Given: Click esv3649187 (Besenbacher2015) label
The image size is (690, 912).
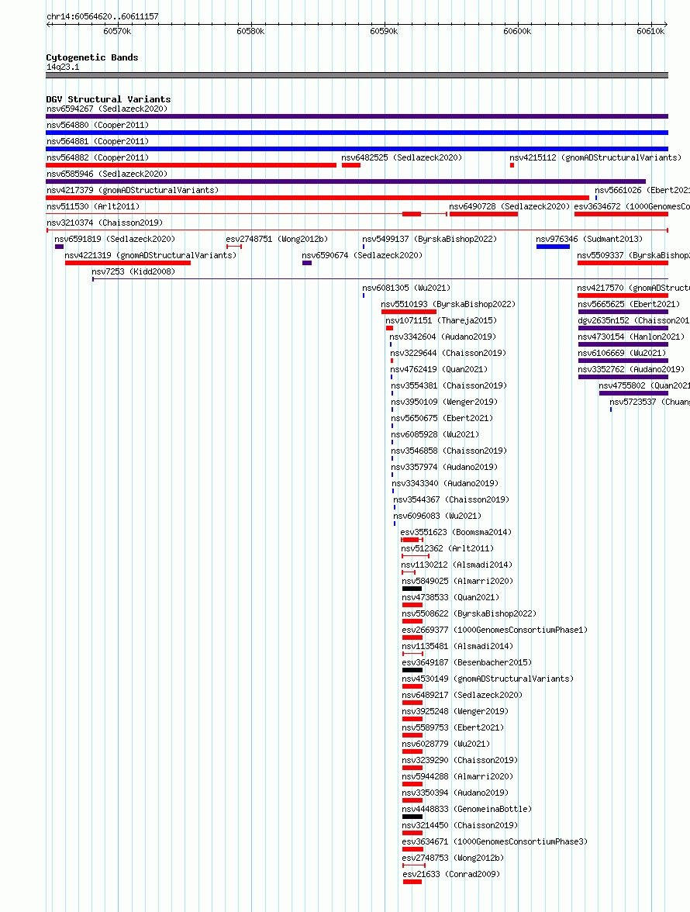Looking at the screenshot, I should 467,662.
